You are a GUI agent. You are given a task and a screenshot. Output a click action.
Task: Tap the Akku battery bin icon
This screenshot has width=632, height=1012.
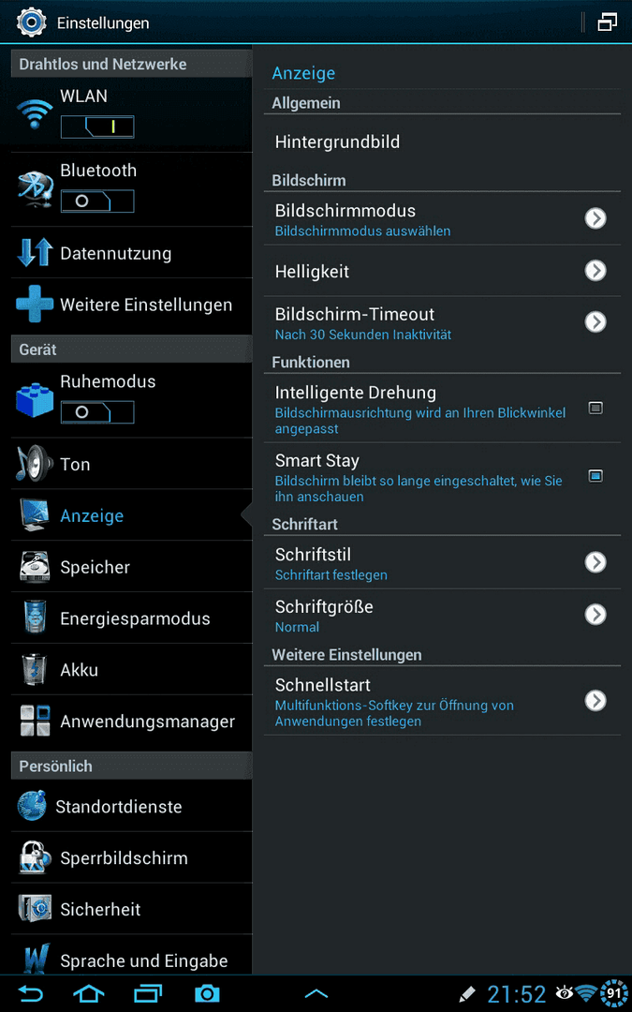point(35,669)
